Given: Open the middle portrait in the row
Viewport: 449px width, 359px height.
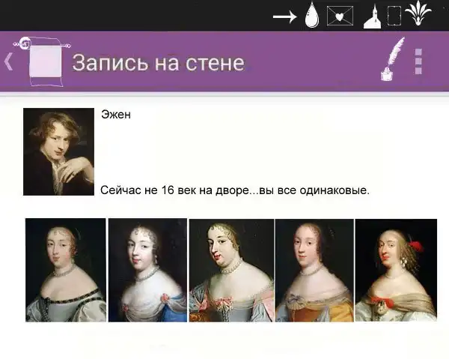Looking at the screenshot, I should 230,270.
